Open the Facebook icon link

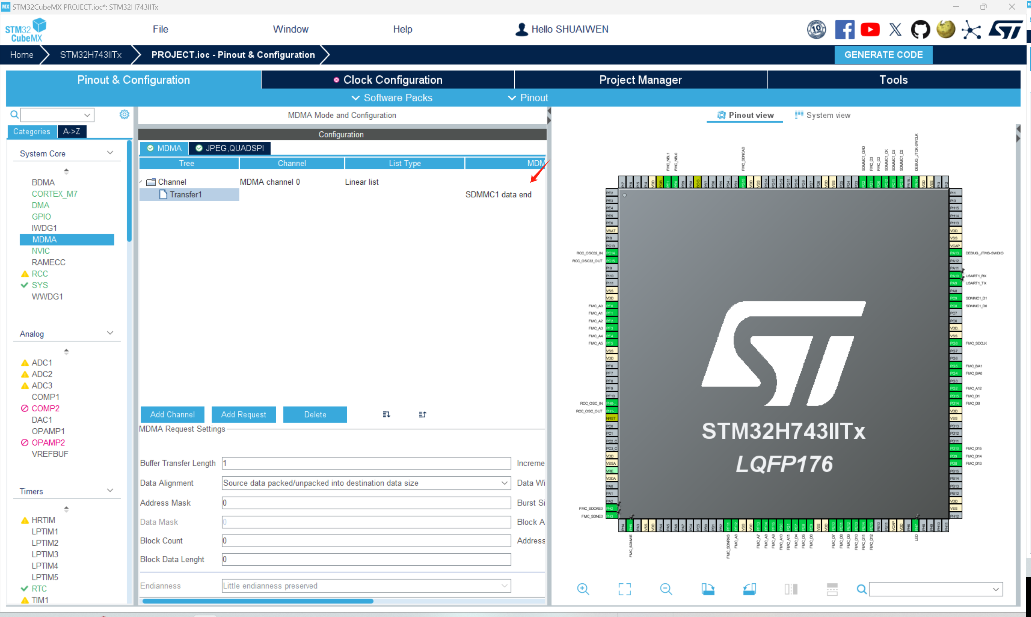(844, 30)
